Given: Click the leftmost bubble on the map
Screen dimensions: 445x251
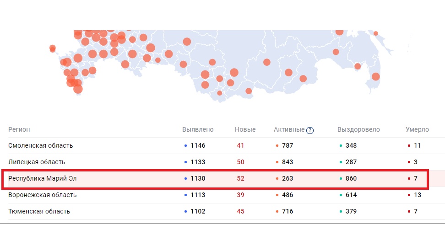Looking at the screenshot, I should [x=53, y=48].
